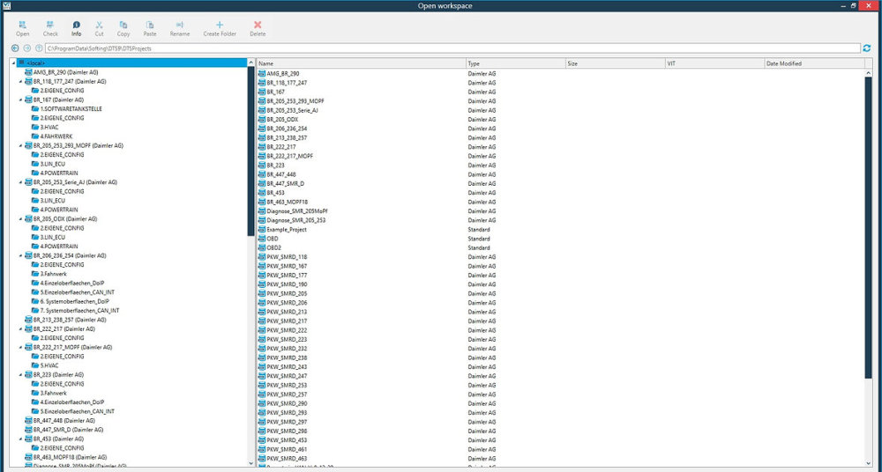Select the Check toolbar icon

click(50, 25)
